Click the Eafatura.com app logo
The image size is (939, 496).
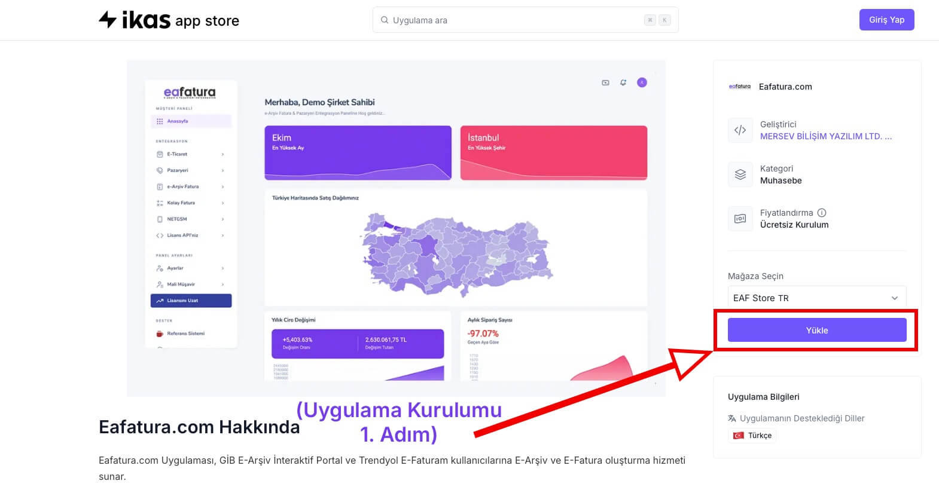click(x=740, y=87)
